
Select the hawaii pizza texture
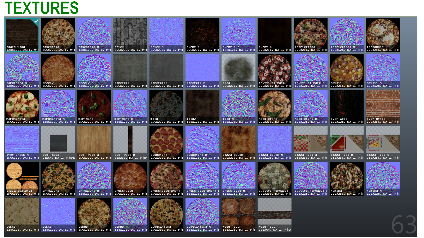coord(347,71)
